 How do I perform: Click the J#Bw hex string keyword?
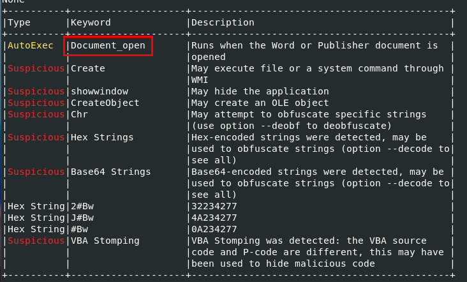[81, 218]
